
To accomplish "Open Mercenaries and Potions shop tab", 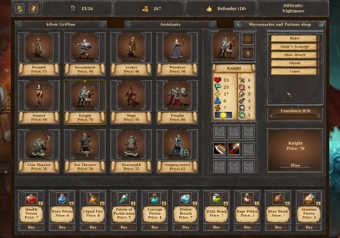I will click(280, 24).
